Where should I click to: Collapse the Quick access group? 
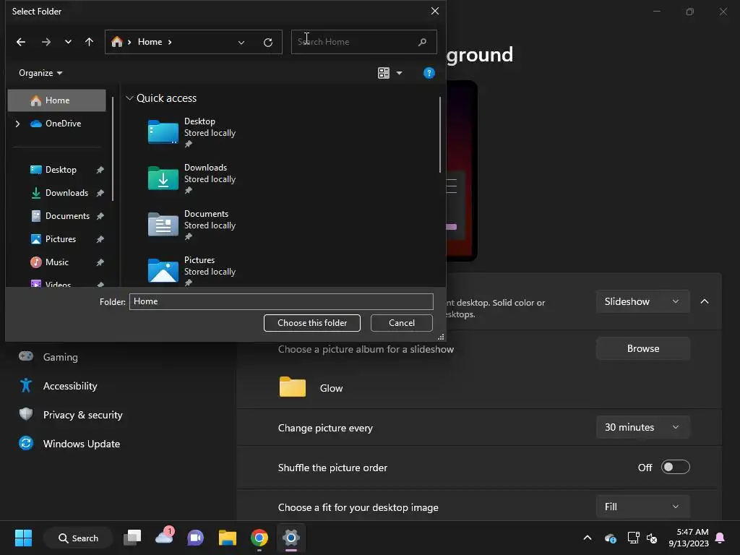[129, 98]
